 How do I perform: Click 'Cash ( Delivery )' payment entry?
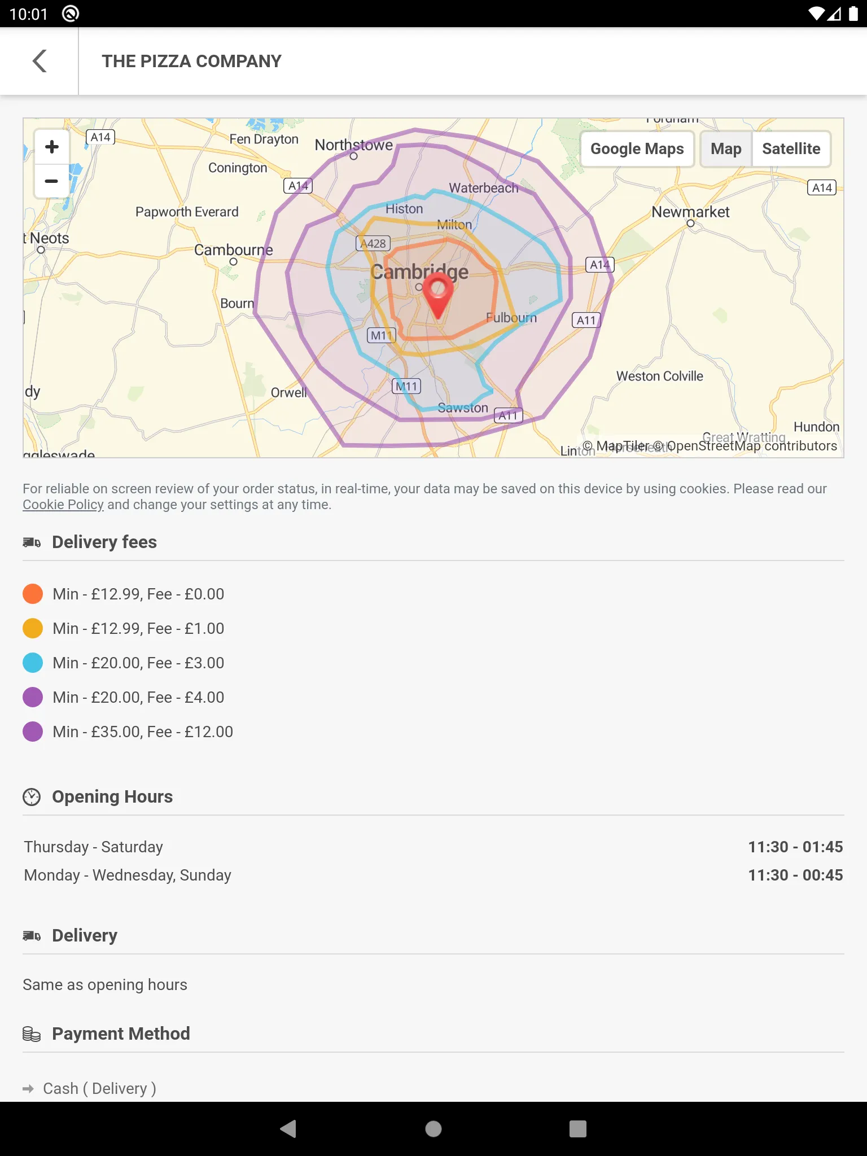tap(100, 1088)
